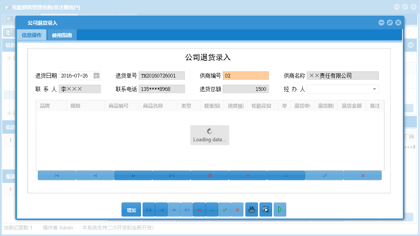Screen dimensions: 420x236
Task: Click the red X cancel icon
Action: tap(362, 175)
